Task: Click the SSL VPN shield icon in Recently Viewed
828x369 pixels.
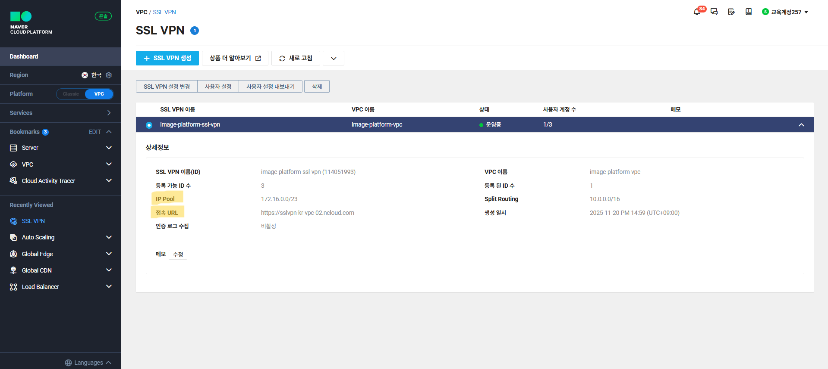Action: 13,221
